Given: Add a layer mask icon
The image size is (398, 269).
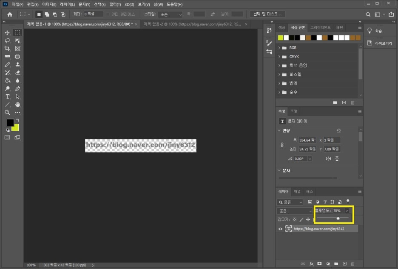Looking at the screenshot, I should (x=320, y=263).
